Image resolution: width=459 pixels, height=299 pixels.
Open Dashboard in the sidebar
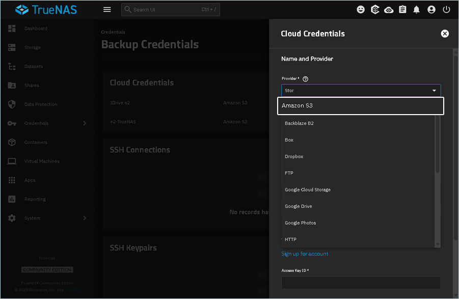(36, 29)
